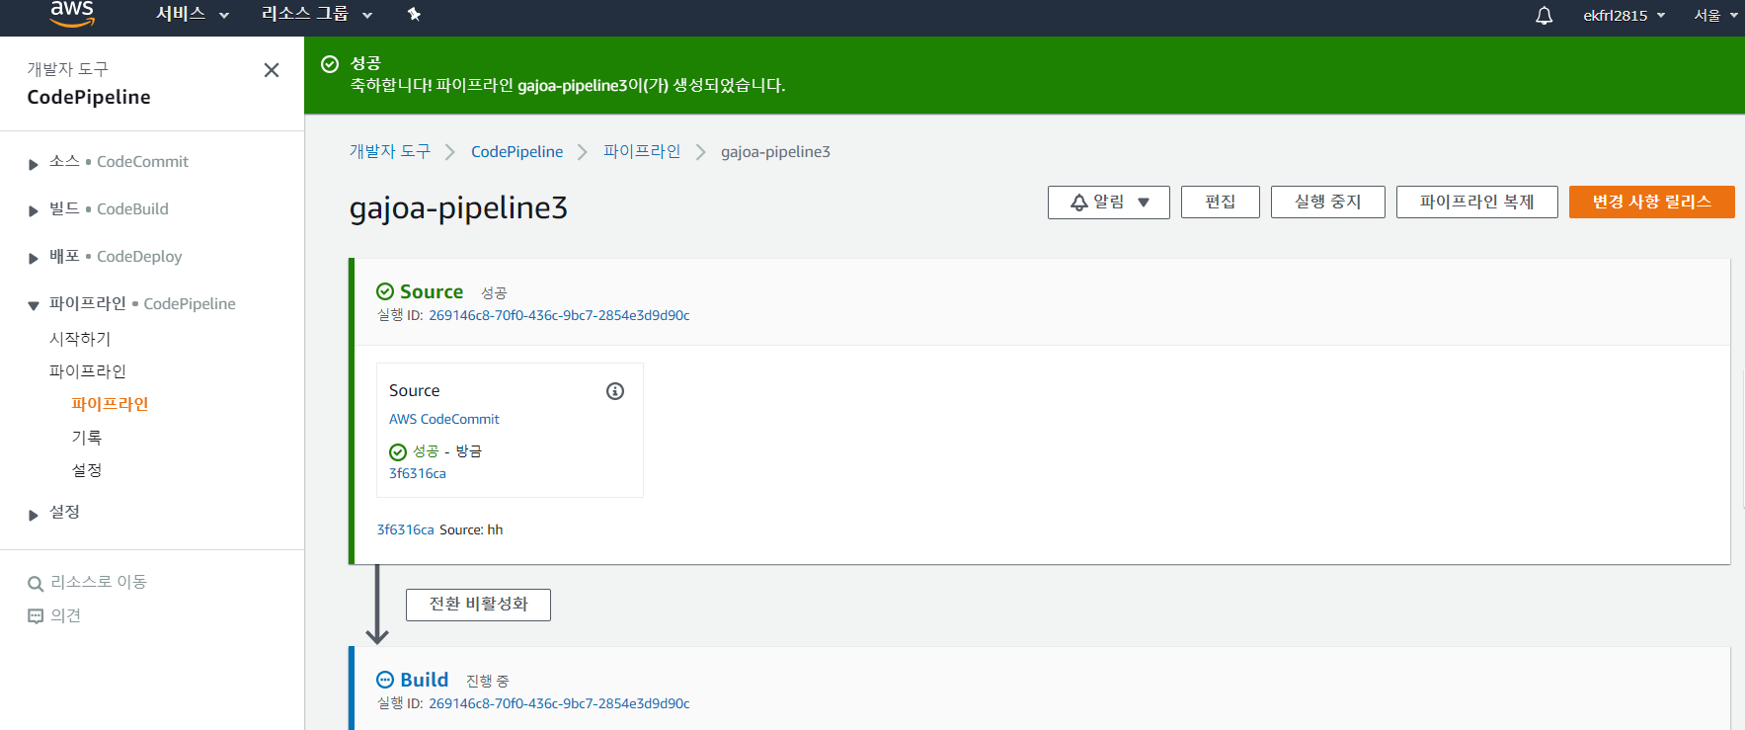Click the gajoa-pipeline3 page title
Image resolution: width=1745 pixels, height=730 pixels.
tap(458, 207)
